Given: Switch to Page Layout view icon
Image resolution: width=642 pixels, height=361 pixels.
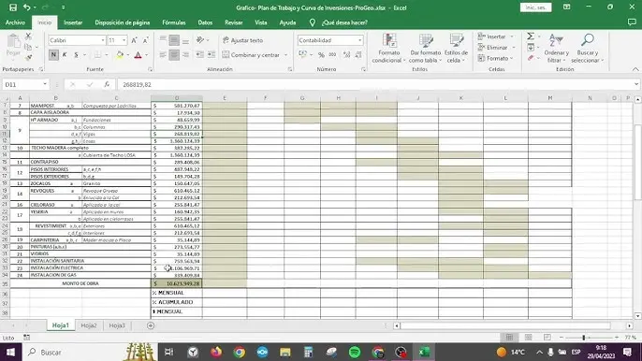Looking at the screenshot, I should [529, 338].
